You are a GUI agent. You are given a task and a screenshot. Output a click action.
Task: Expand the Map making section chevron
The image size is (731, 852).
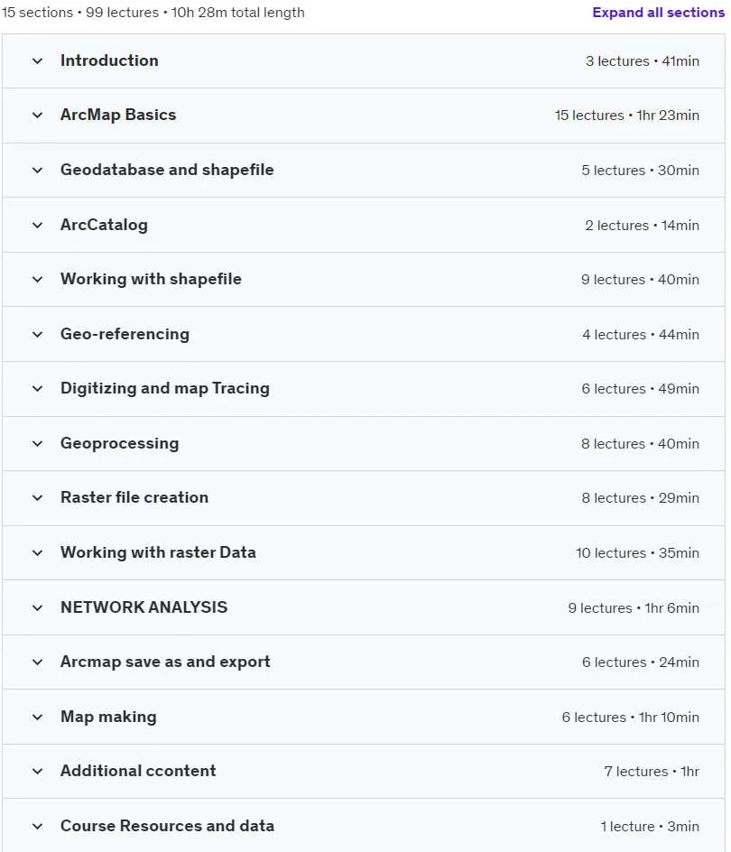(x=38, y=717)
